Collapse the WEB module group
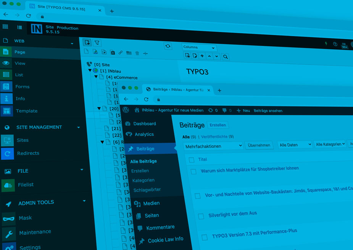 72,44
